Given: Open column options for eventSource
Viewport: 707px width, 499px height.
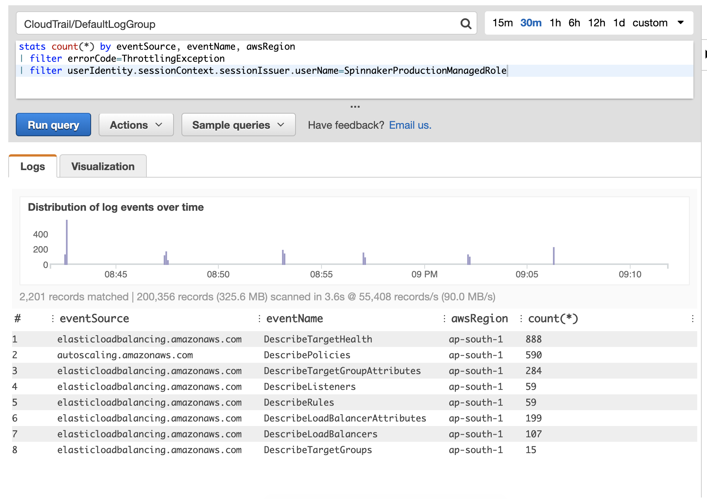Looking at the screenshot, I should pos(53,318).
